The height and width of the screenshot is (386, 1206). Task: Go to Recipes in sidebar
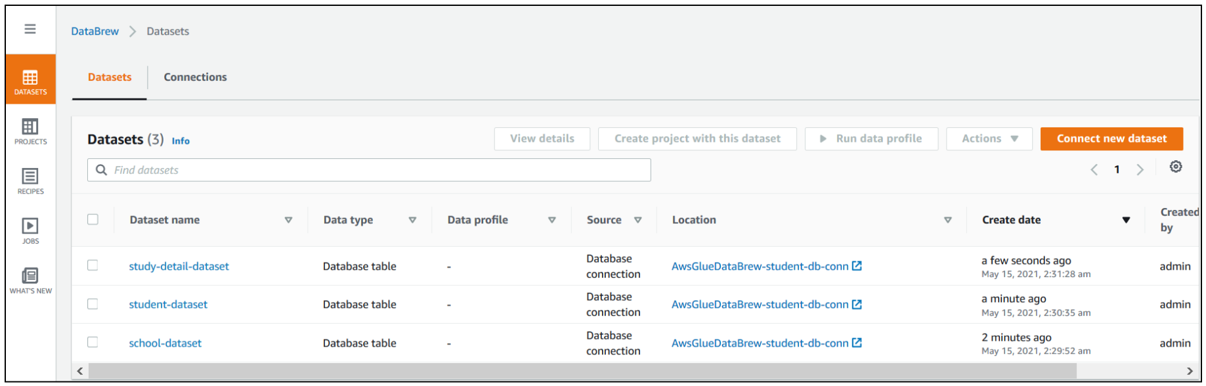[x=30, y=181]
